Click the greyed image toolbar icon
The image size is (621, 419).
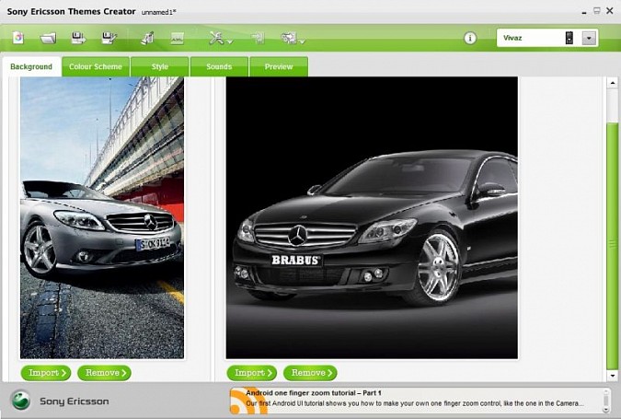(177, 39)
